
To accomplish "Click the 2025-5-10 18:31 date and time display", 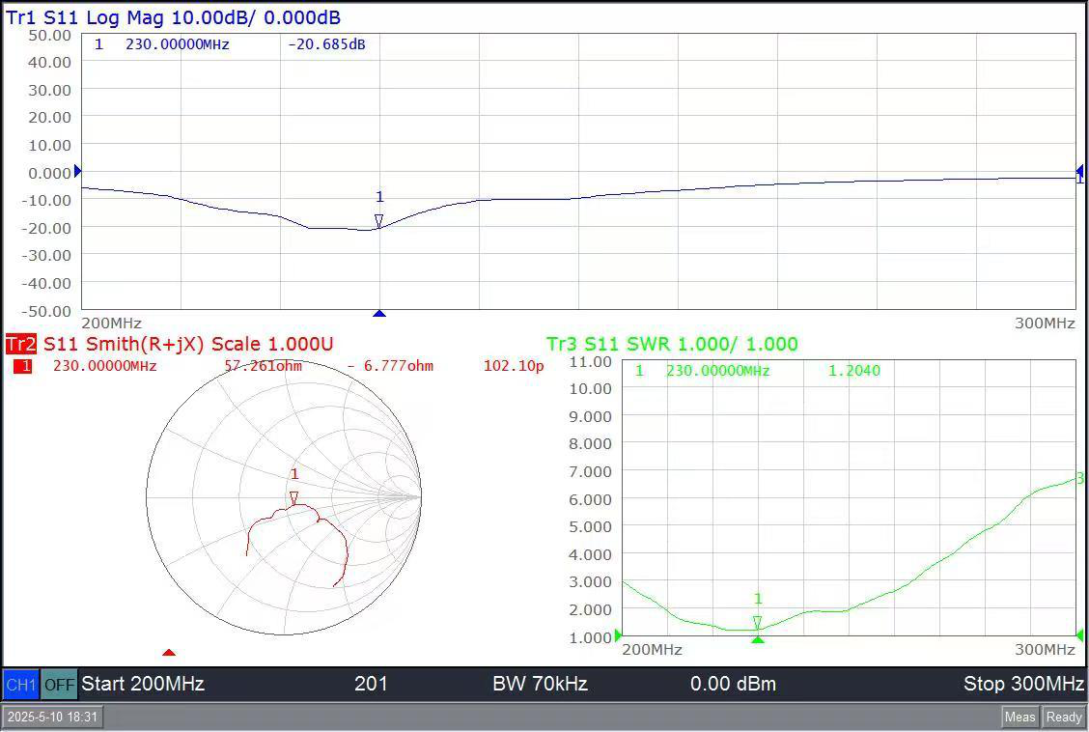I will point(53,717).
